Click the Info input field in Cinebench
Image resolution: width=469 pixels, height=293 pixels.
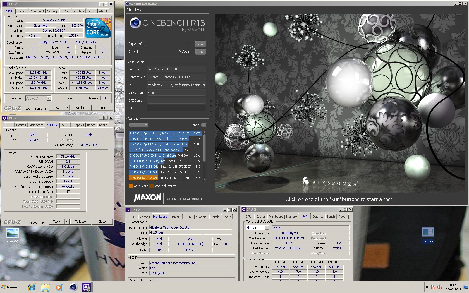click(176, 108)
